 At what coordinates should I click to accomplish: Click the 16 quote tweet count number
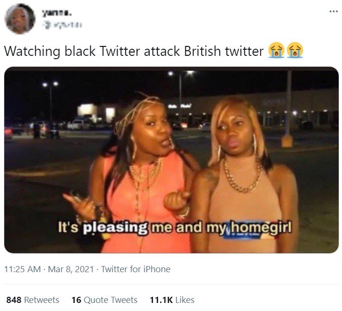point(76,300)
